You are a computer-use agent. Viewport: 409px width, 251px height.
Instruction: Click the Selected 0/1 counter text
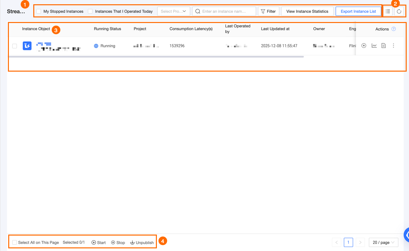pos(73,242)
